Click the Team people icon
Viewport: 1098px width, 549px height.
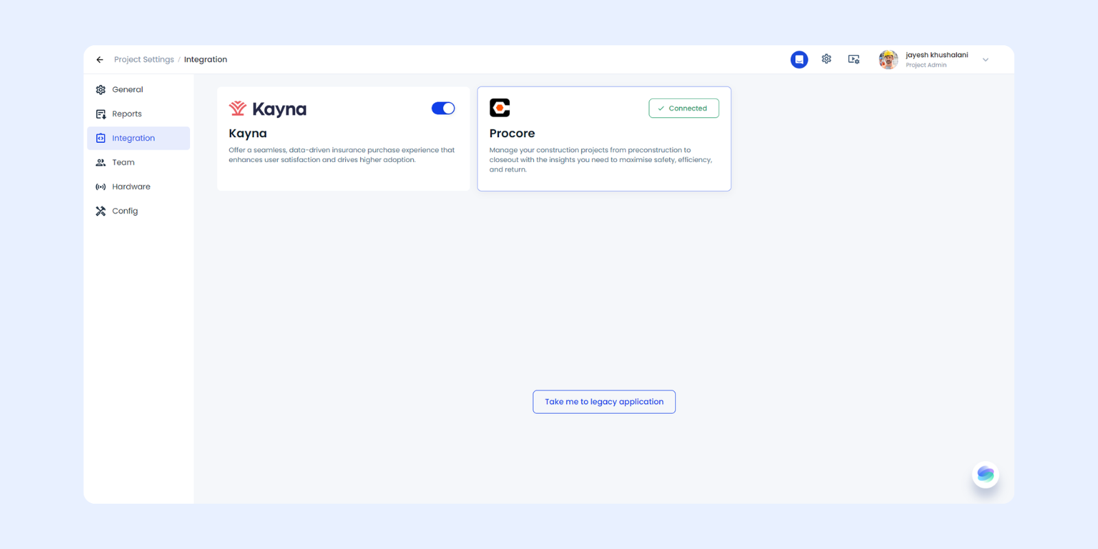(x=101, y=163)
